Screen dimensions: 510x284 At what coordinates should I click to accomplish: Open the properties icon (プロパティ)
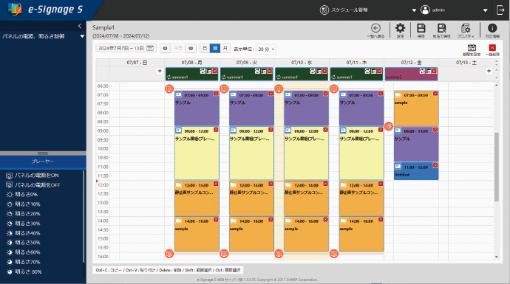click(x=466, y=28)
